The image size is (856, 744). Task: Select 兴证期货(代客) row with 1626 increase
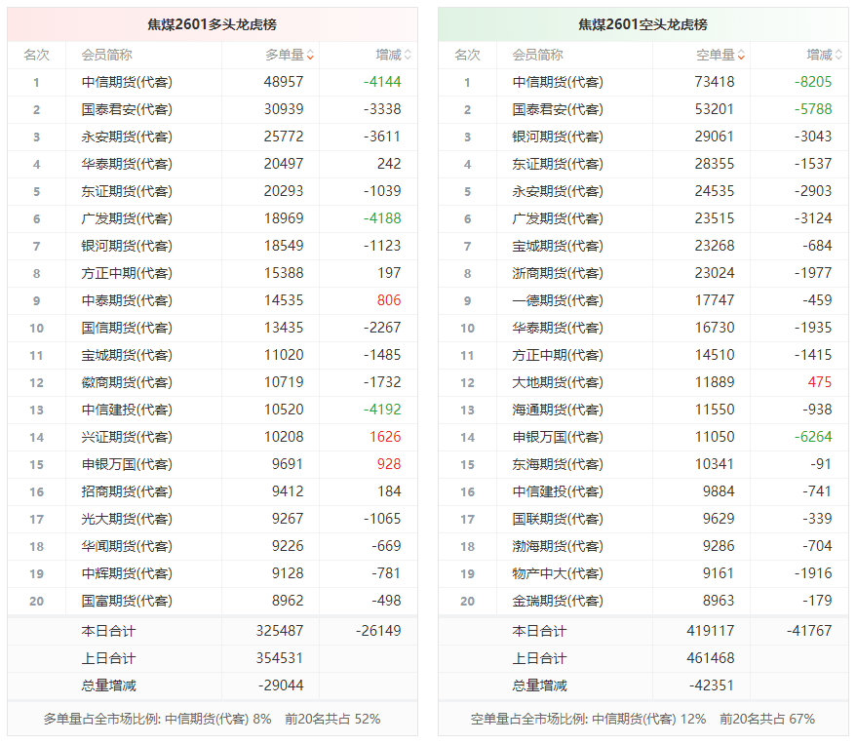coord(213,437)
